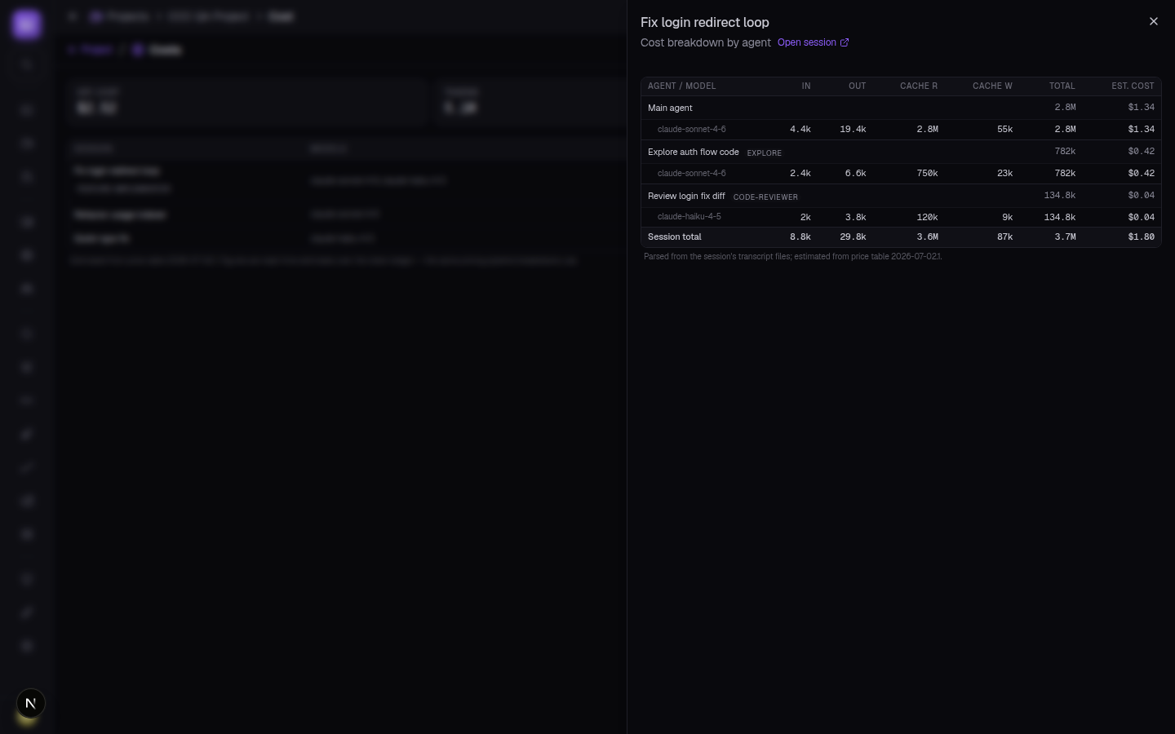
Task: Click the 3.8k output tokens cell
Action: tap(855, 217)
